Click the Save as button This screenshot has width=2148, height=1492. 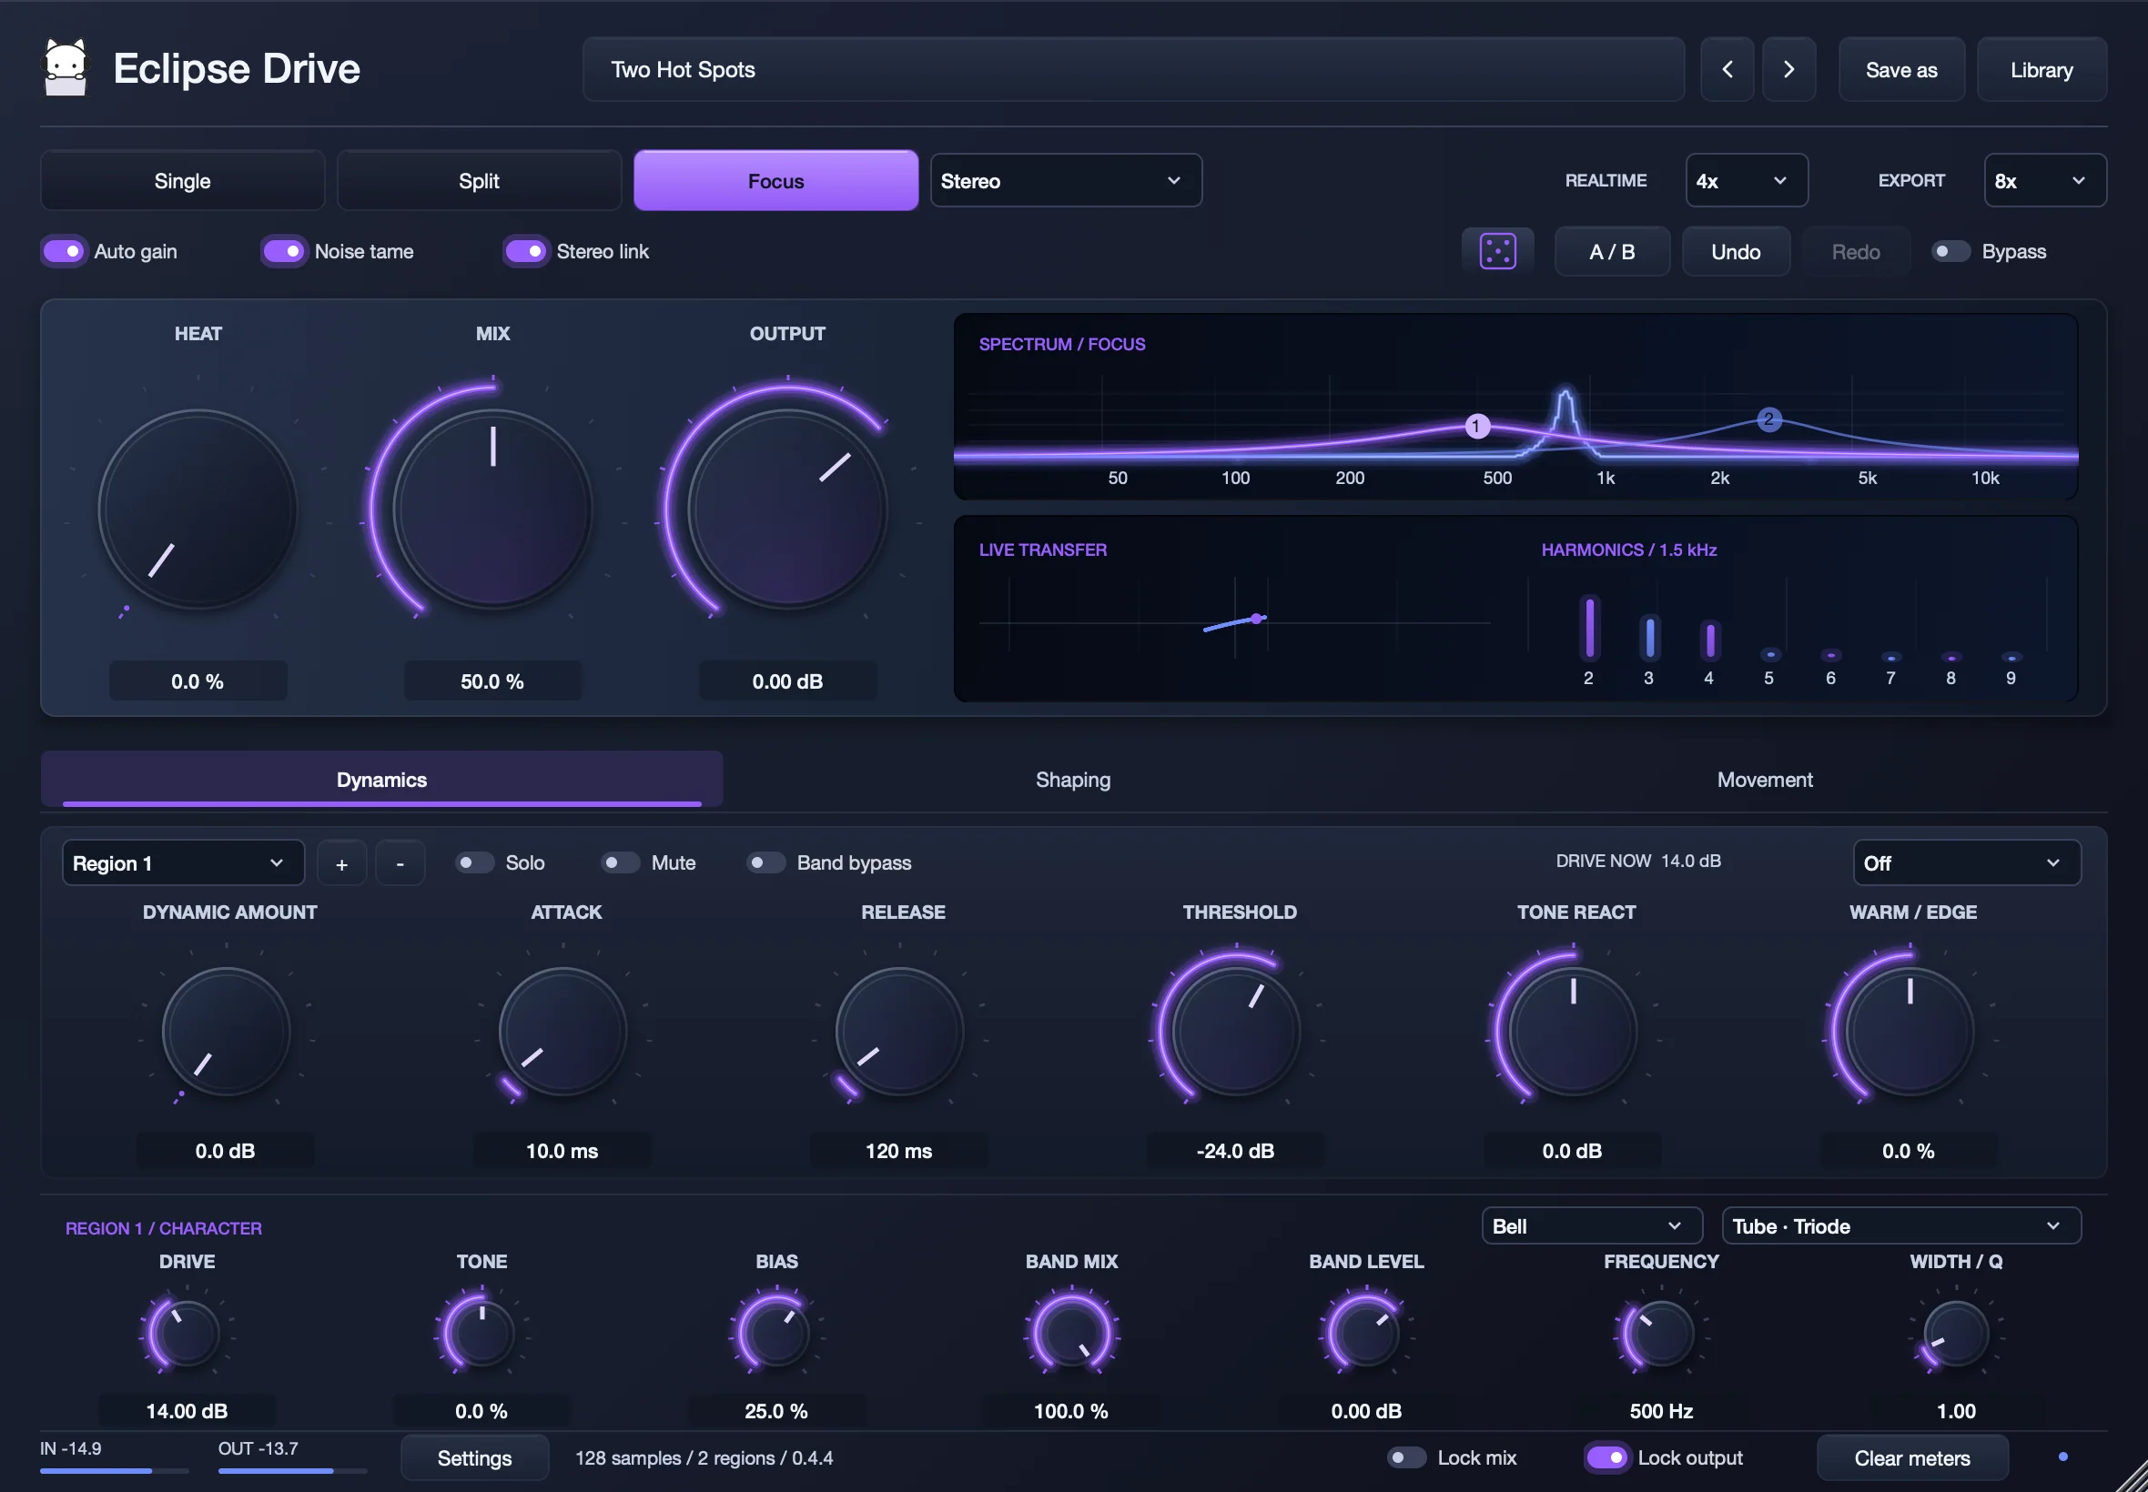pyautogui.click(x=1900, y=69)
